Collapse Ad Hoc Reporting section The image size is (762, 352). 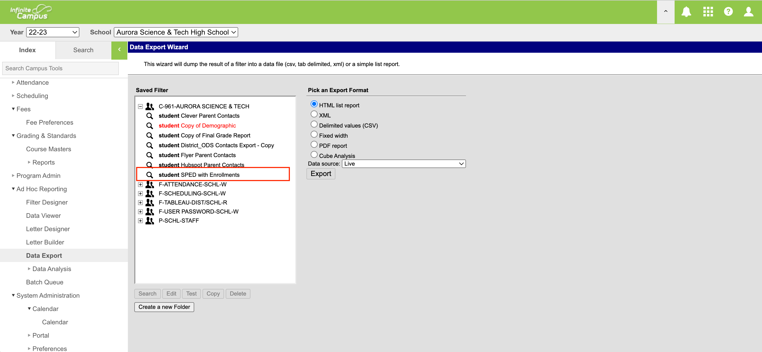[13, 189]
